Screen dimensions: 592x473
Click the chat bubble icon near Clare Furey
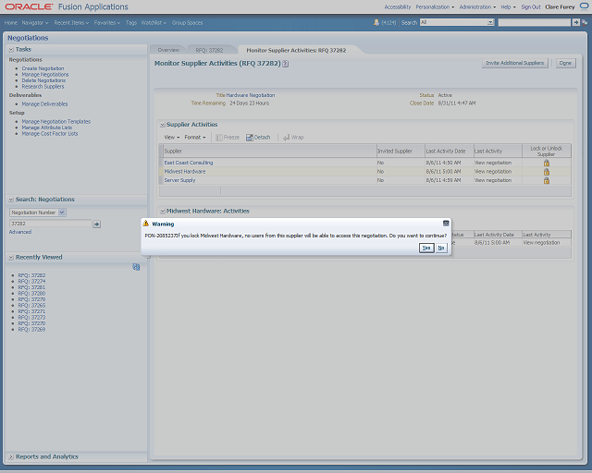tap(584, 6)
